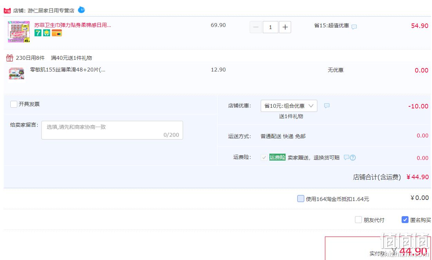This screenshot has height=260, width=432.
Task: Click the green 7-day return badge icon
Action: (x=38, y=33)
